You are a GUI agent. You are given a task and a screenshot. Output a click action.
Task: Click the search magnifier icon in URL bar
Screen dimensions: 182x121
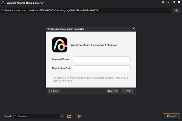[x=2, y=10]
